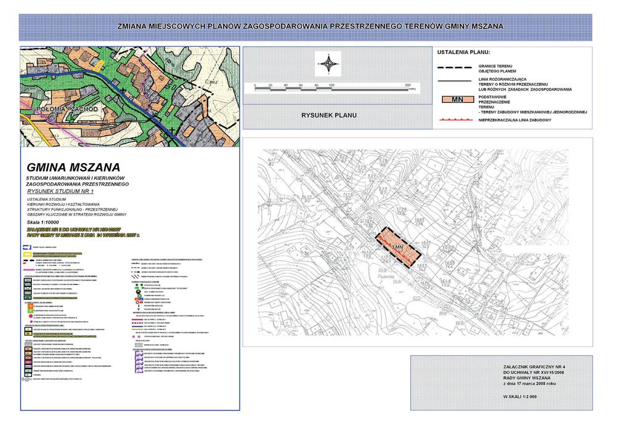Select the 'USTALENIA PLANU:' legend heading
Screen dimensions: 631x431
(463, 52)
